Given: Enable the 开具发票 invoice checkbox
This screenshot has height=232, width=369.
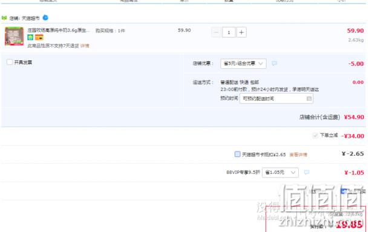Looking at the screenshot, I should click(10, 62).
